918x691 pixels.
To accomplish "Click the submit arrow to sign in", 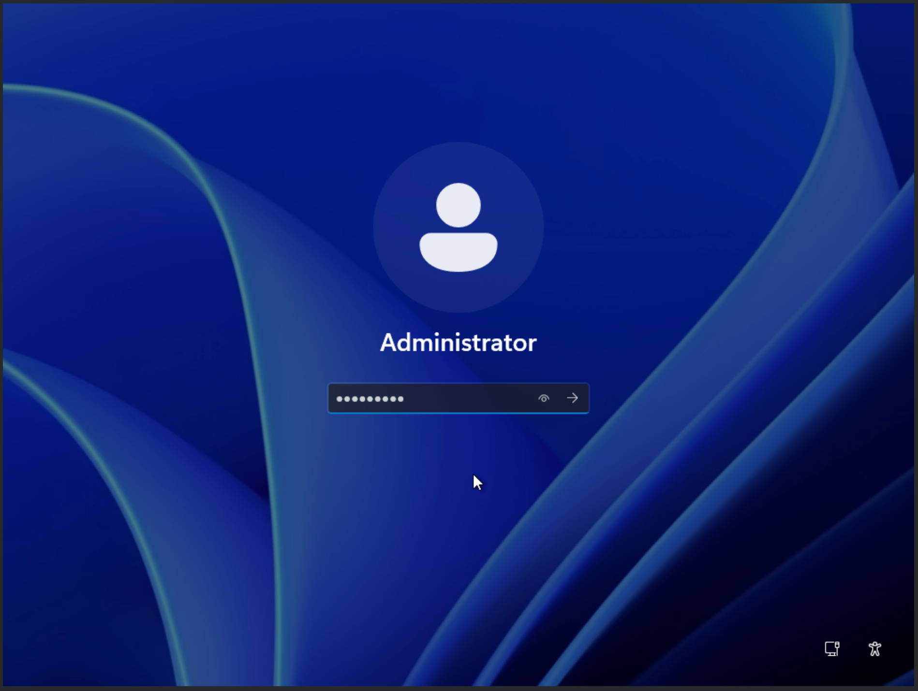I will (x=572, y=398).
